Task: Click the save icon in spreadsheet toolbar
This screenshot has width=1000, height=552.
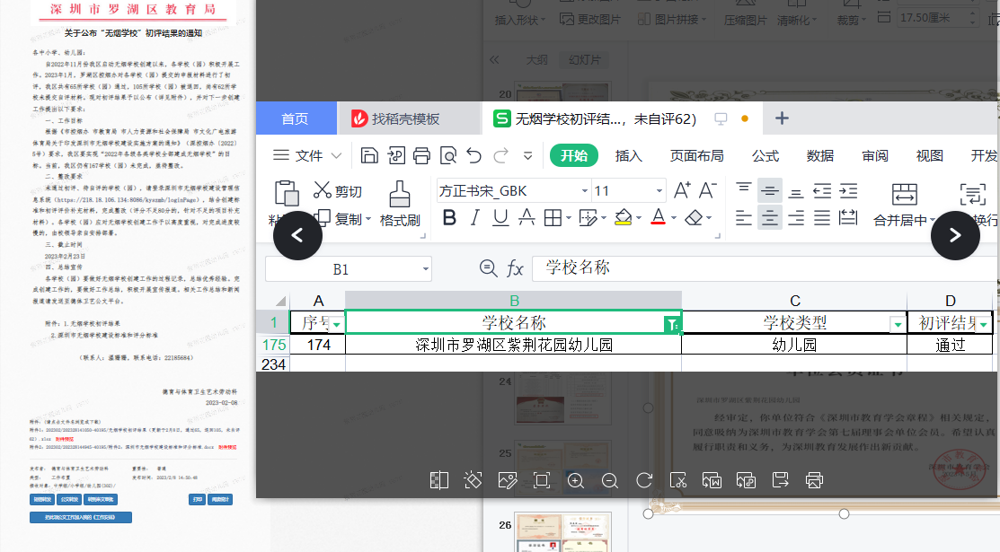Action: [x=369, y=155]
